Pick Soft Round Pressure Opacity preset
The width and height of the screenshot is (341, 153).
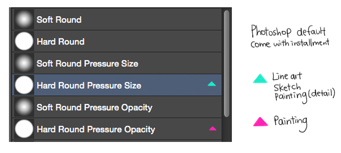(x=117, y=107)
